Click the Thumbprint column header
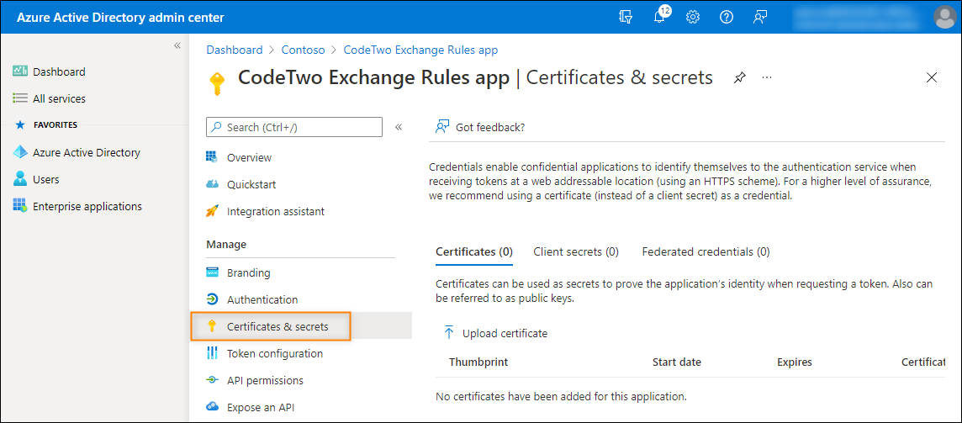The image size is (962, 423). (478, 362)
